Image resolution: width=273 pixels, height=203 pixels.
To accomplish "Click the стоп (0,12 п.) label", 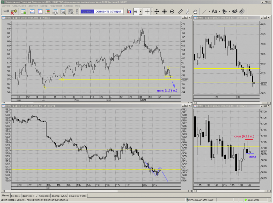I will [244, 136].
